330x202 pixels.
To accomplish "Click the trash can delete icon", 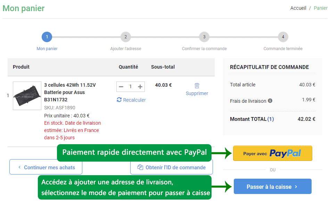I will (197, 86).
